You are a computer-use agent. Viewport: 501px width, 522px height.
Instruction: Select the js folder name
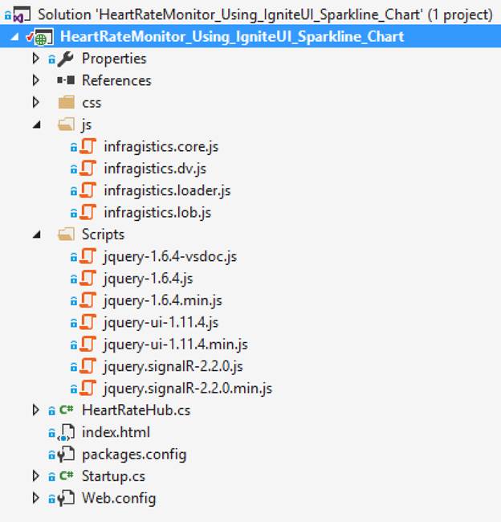point(86,125)
